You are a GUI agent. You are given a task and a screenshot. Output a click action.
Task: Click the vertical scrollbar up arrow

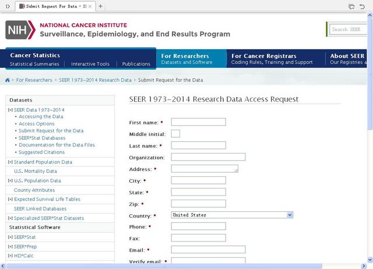(x=370, y=16)
